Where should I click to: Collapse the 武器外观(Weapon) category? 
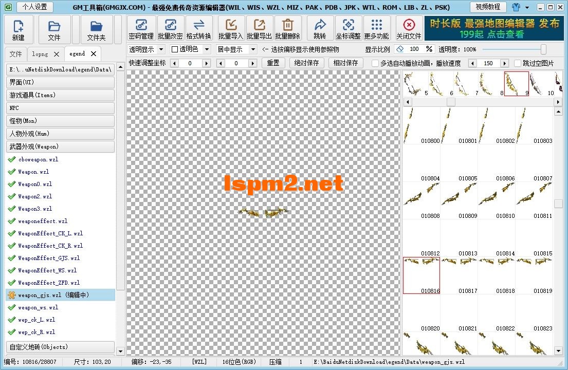(x=60, y=146)
